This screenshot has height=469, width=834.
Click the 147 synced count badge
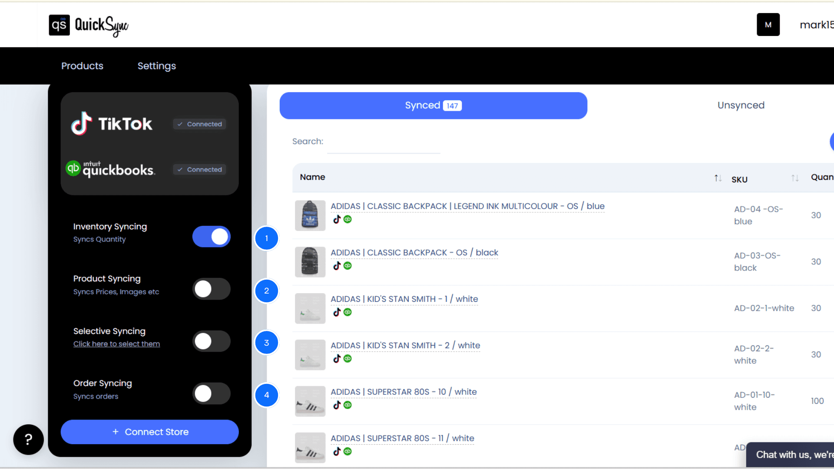(452, 106)
